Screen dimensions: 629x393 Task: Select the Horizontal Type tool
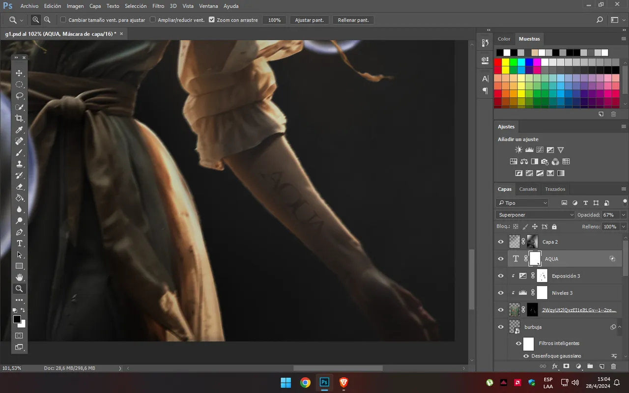(19, 244)
